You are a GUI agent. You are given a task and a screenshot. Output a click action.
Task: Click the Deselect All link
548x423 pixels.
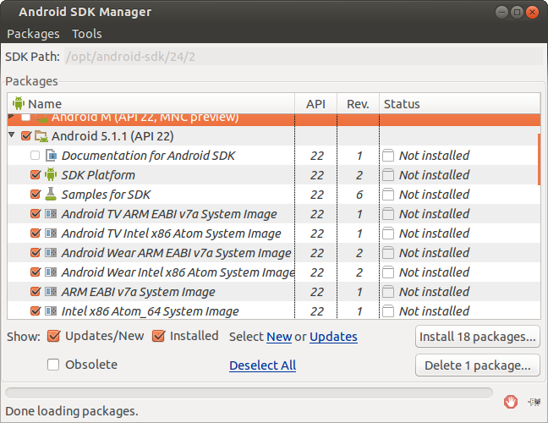[262, 365]
